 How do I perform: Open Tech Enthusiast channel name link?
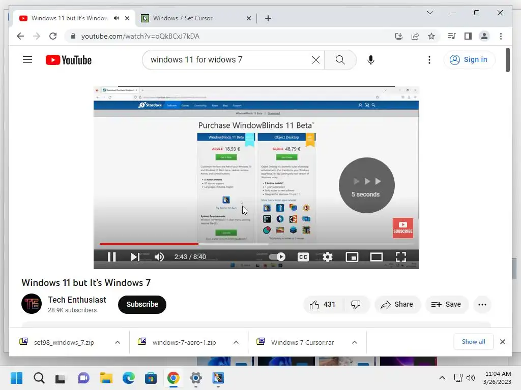coord(77,300)
